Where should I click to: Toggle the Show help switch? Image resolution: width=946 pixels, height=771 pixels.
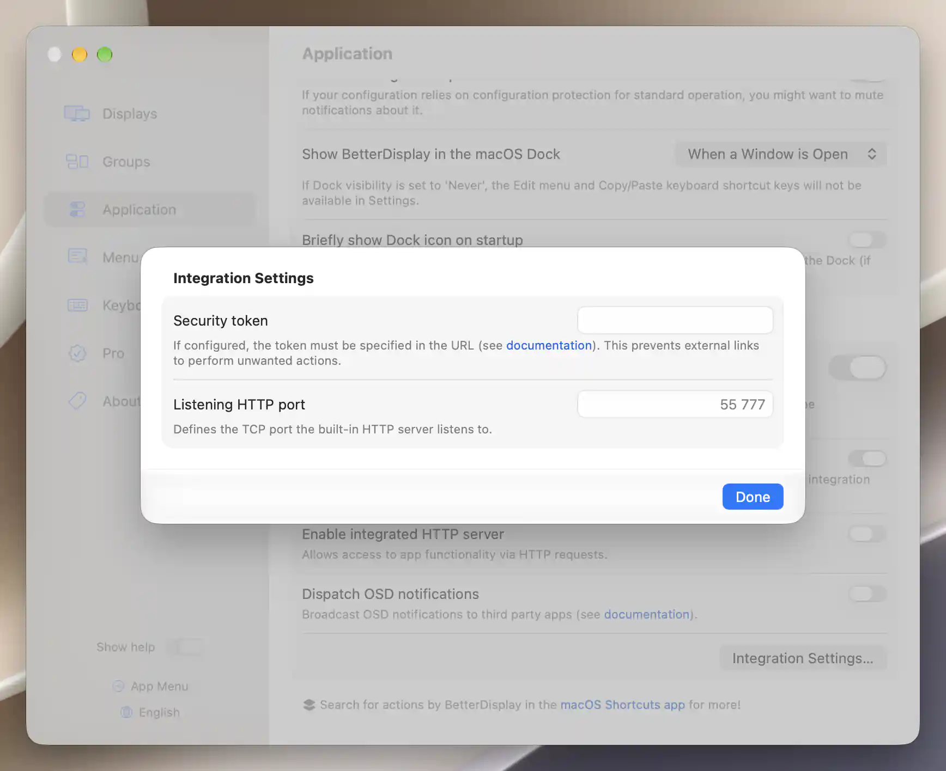tap(185, 647)
